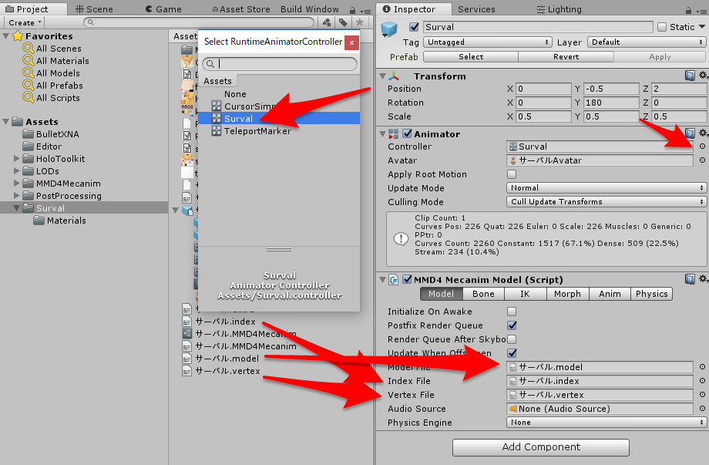Open Animator component gear settings
This screenshot has width=709, height=465.
click(703, 133)
